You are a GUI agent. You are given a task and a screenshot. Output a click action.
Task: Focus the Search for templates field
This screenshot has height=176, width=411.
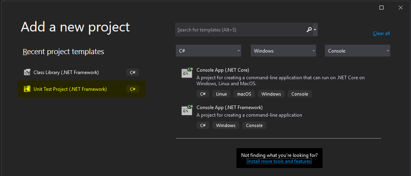pyautogui.click(x=241, y=30)
